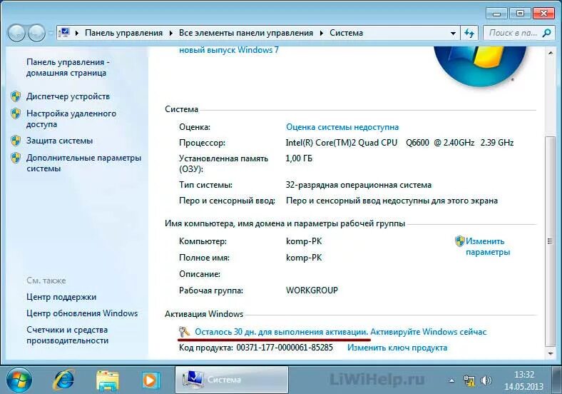
Task: Click новый выпуск Windows 7 link
Action: 229,50
